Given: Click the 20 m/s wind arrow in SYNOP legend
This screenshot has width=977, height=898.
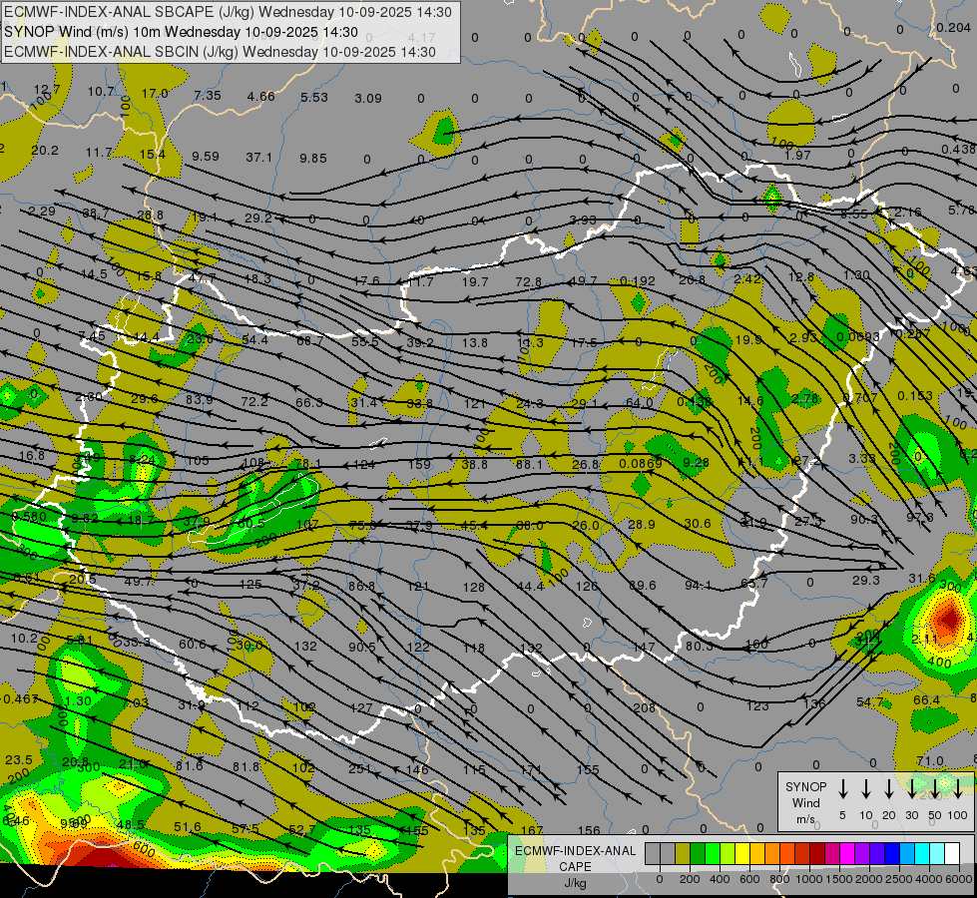Looking at the screenshot, I should click(x=889, y=788).
